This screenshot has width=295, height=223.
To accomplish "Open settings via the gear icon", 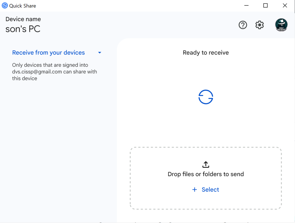I will pyautogui.click(x=260, y=25).
